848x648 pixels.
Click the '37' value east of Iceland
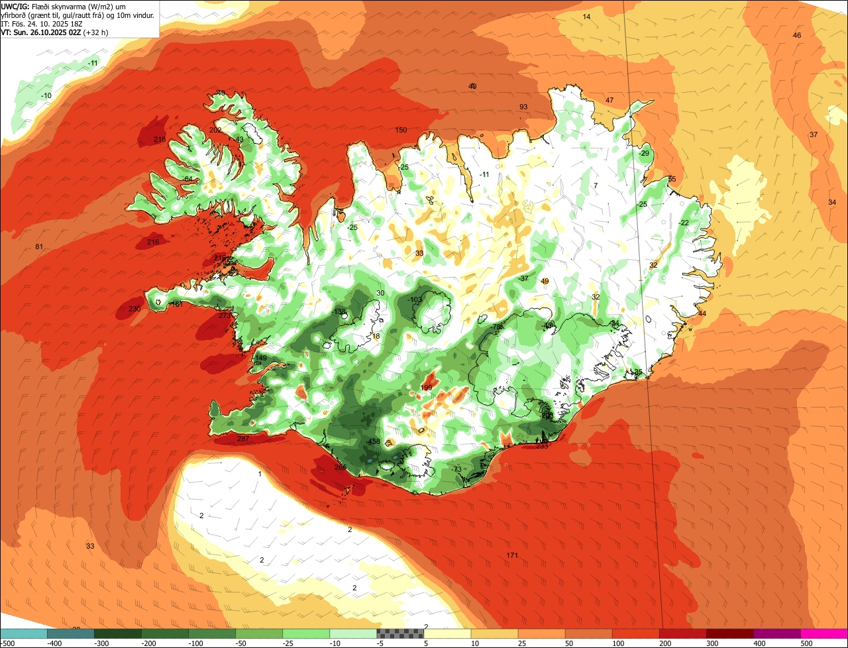coord(814,135)
